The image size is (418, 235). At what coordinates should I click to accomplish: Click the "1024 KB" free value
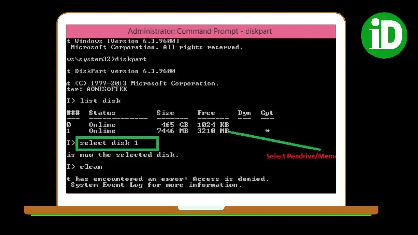[213, 125]
